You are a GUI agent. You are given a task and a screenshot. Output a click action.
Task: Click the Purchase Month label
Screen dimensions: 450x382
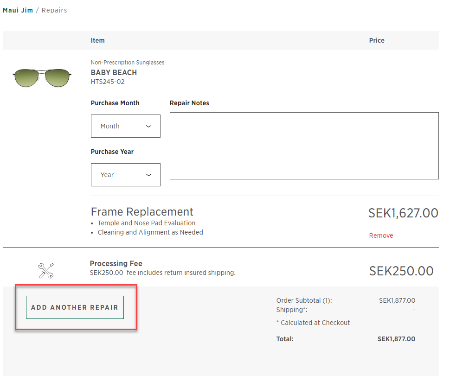click(115, 103)
